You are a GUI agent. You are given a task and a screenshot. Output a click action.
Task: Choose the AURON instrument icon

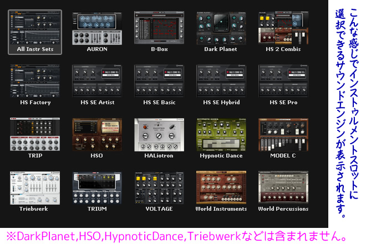(97, 28)
